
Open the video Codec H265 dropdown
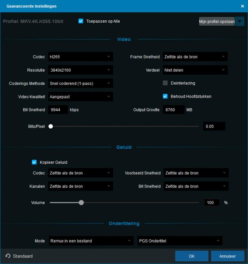pos(81,57)
